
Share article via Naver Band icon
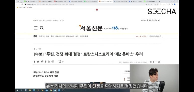pos(49,62)
